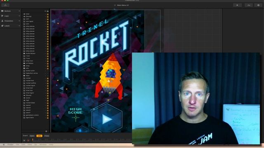
Task: Click the trash icon below layer list
Action: coord(46,131)
